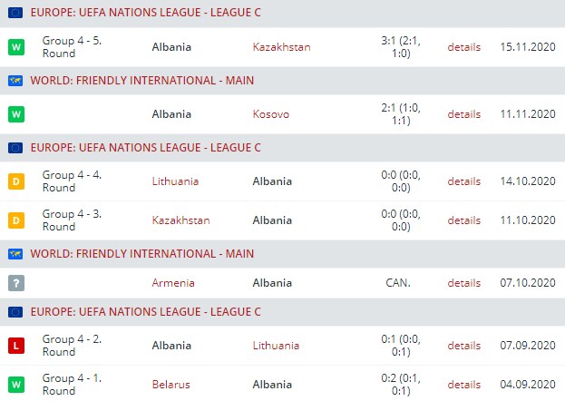This screenshot has width=565, height=401.
Task: Click the EU flag in the top league header
Action: coord(15,13)
